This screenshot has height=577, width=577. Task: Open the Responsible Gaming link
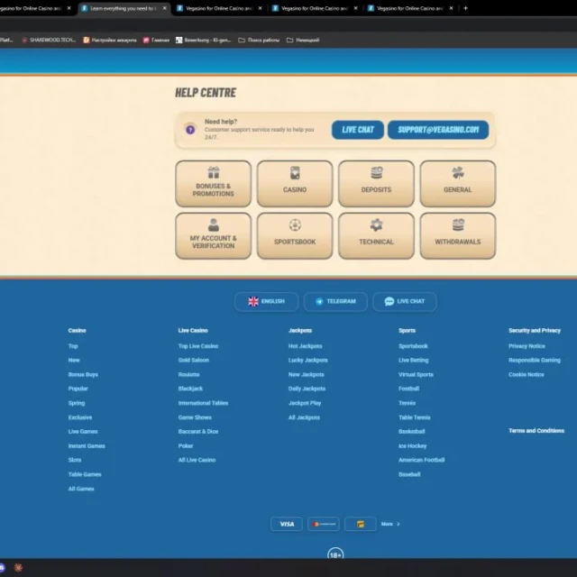535,361
